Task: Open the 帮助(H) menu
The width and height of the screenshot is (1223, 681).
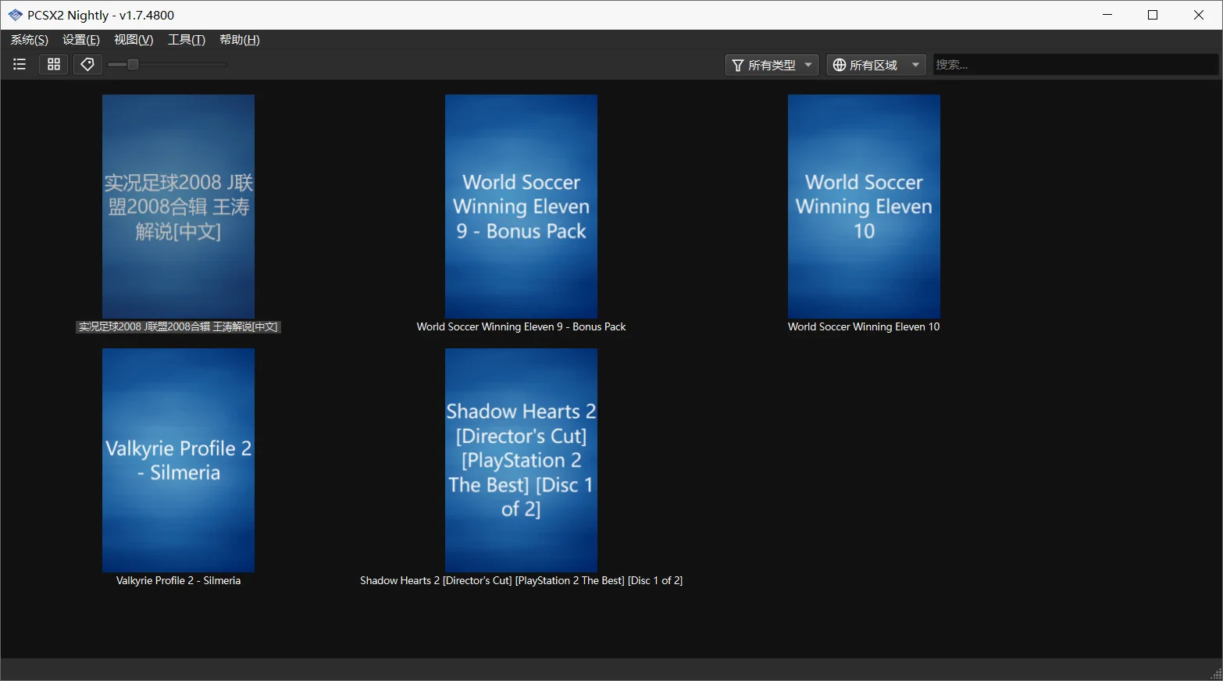Action: coord(240,40)
